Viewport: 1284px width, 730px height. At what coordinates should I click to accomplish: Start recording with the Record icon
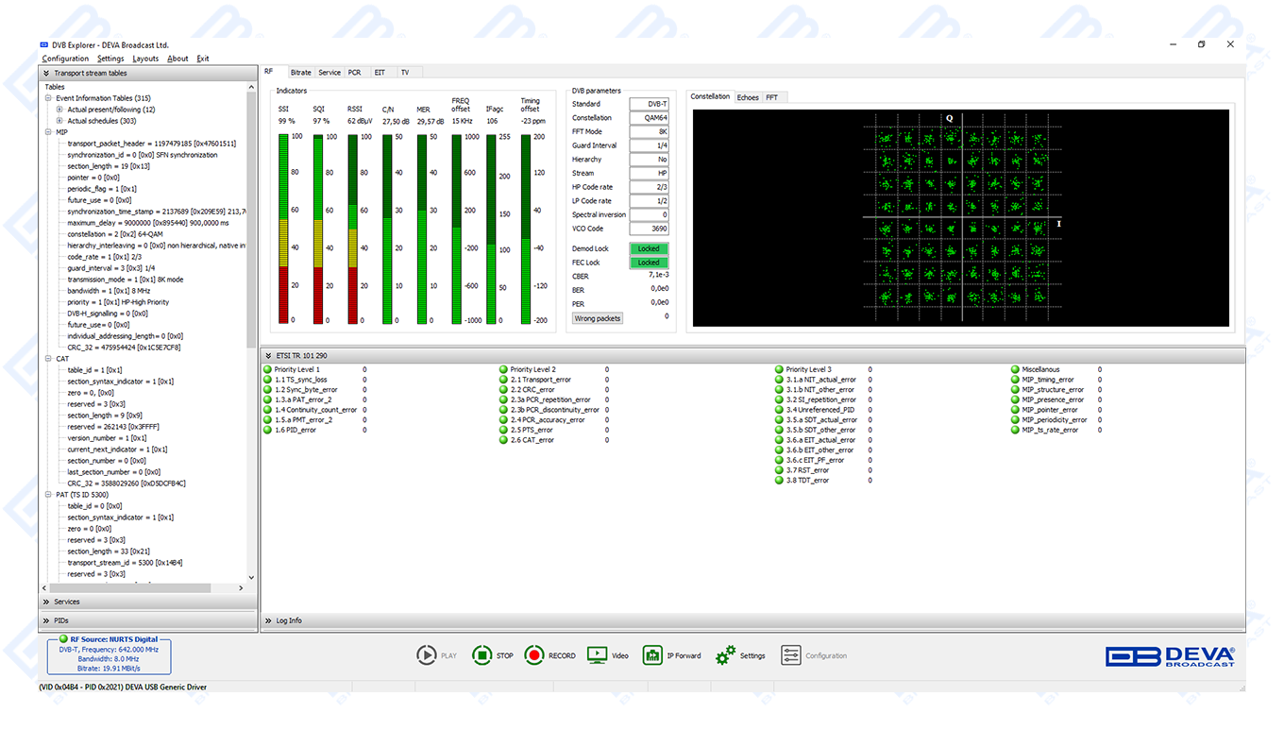[535, 655]
